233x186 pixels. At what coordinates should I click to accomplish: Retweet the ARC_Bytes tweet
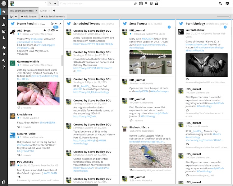click(49, 30)
